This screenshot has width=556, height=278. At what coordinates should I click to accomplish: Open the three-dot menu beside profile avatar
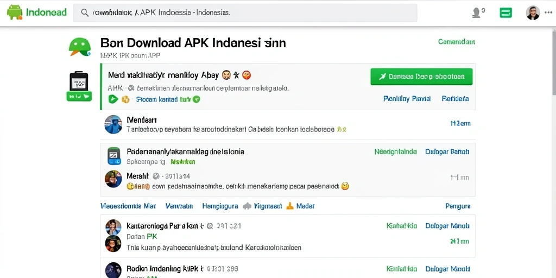click(548, 13)
